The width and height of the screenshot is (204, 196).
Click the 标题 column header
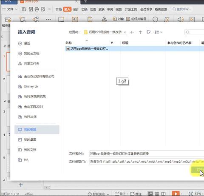pos(125,43)
